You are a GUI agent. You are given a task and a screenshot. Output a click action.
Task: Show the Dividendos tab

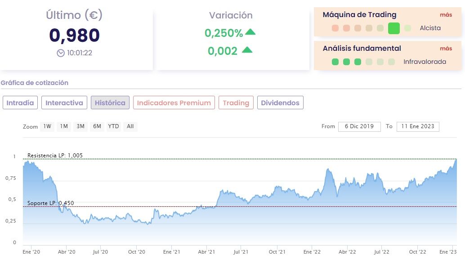280,103
